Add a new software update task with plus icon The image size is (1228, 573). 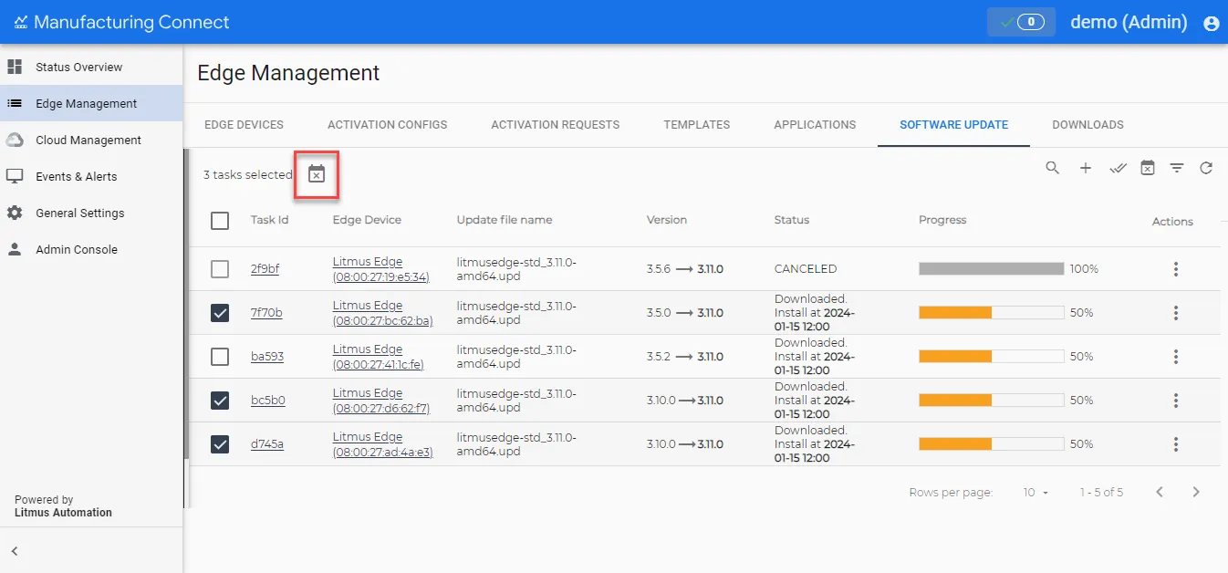tap(1086, 168)
